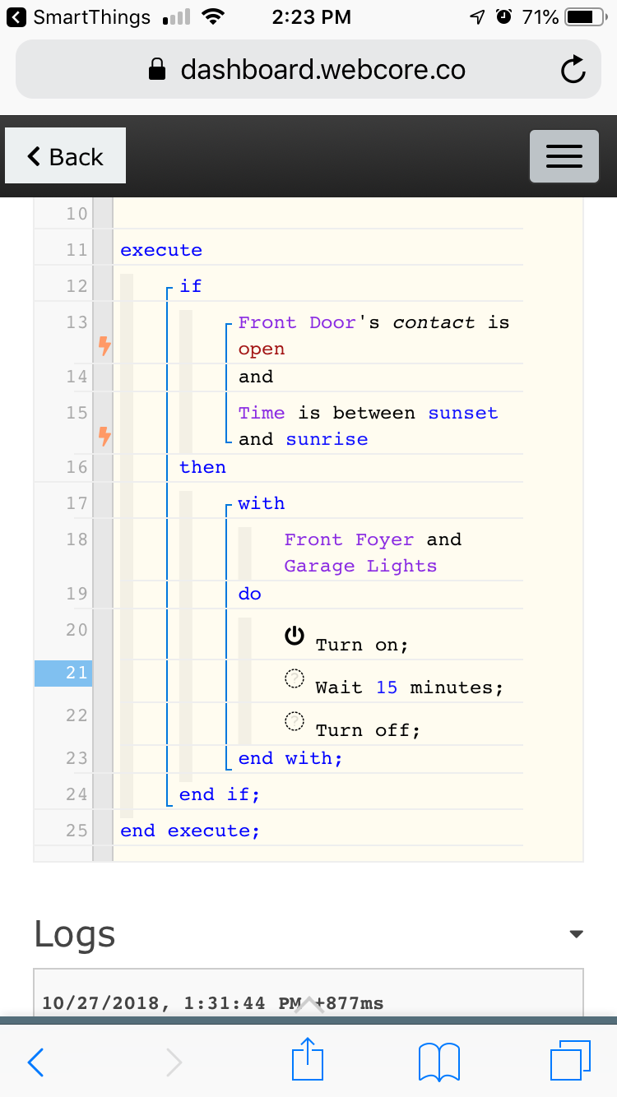Select the execute keyword on line 11

point(161,250)
